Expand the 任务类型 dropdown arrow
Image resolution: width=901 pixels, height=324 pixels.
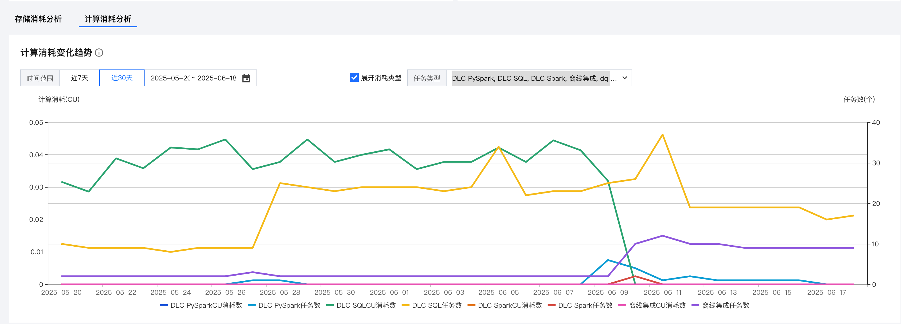(625, 78)
